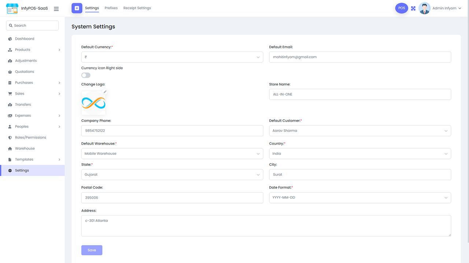Enable Currency icon Right side toggle
Screen dimensions: 469x263
[85, 75]
